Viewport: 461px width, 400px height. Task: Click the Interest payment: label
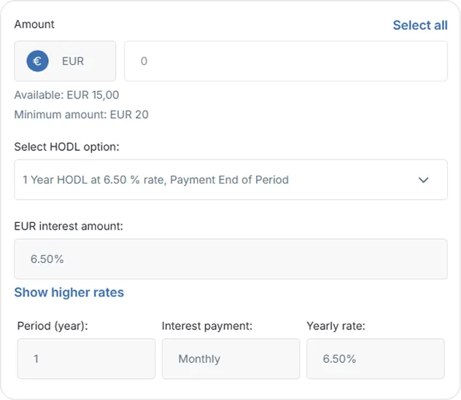[x=207, y=326]
